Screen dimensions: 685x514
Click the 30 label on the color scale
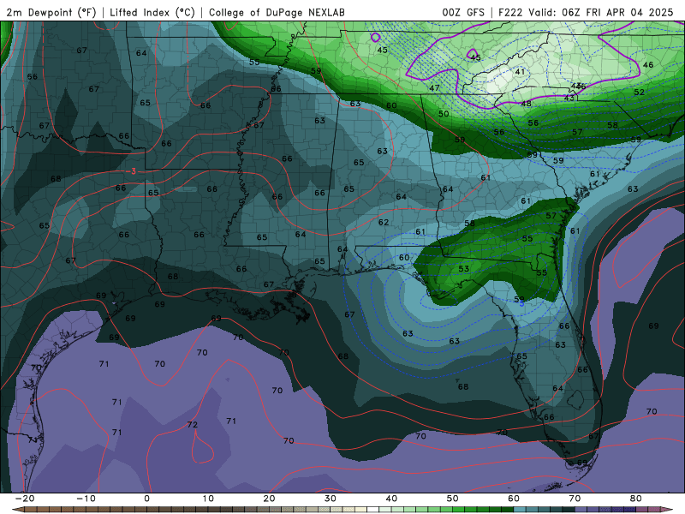pyautogui.click(x=331, y=499)
